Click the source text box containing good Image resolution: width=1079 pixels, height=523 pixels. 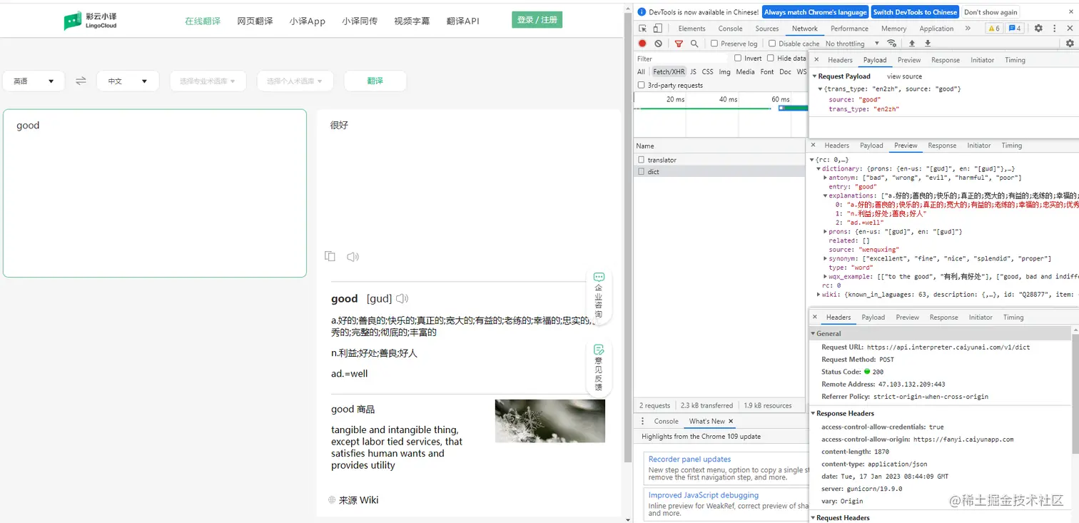tap(155, 193)
